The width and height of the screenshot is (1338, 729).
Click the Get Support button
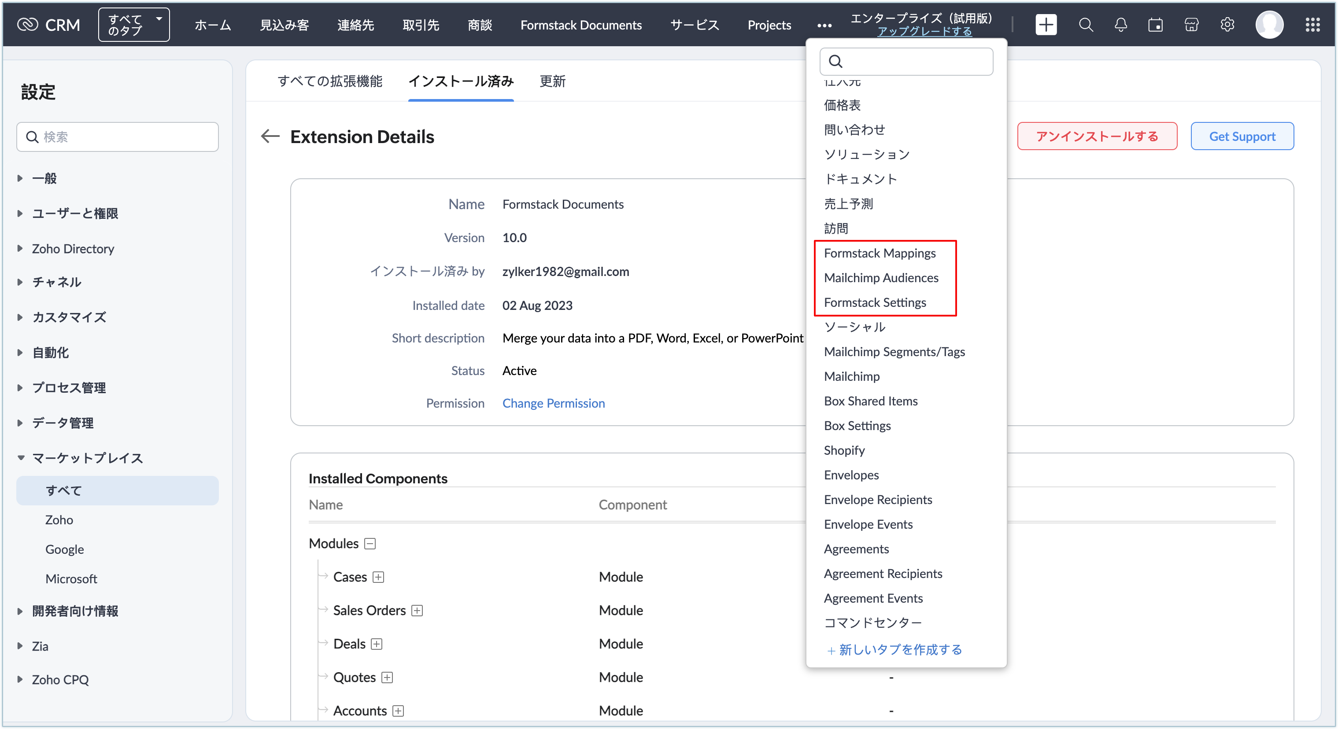[1242, 136]
